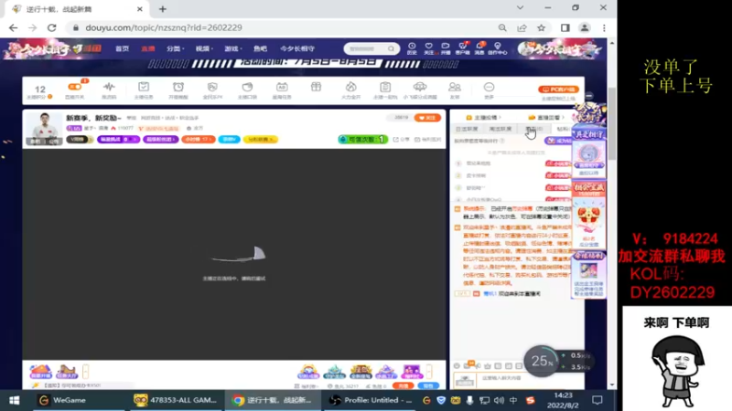Click the orange PC客户端 button
The width and height of the screenshot is (732, 411).
558,90
